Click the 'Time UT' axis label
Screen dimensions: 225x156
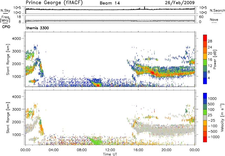click(x=110, y=154)
